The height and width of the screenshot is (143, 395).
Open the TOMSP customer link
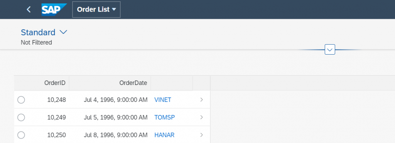pos(164,117)
